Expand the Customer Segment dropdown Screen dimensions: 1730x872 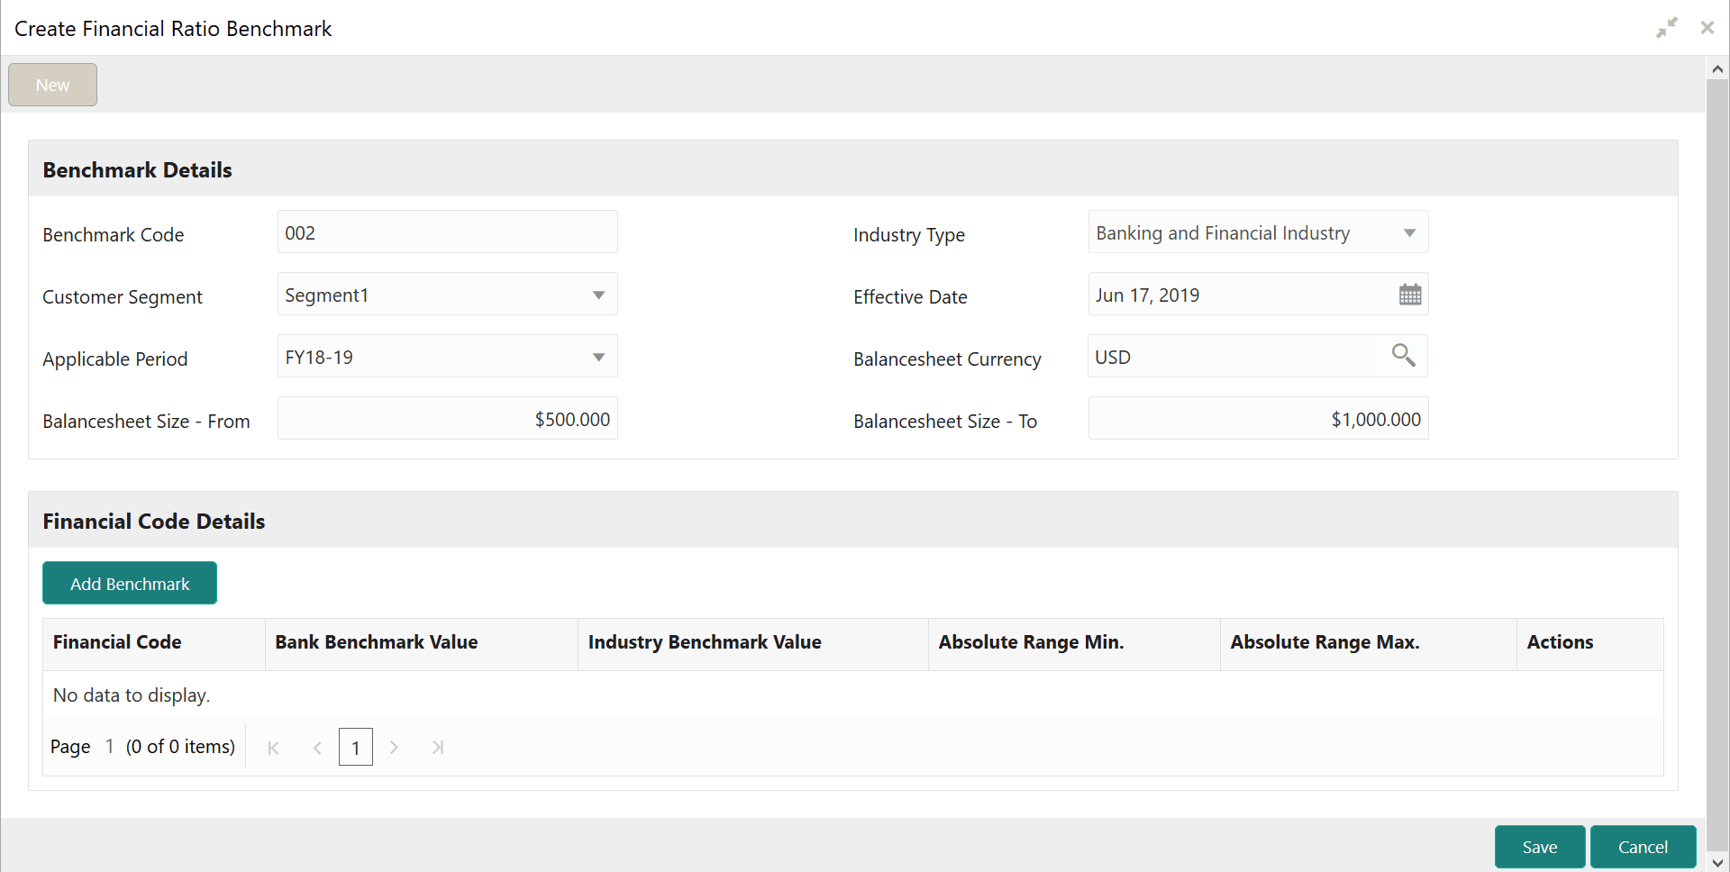(x=598, y=295)
